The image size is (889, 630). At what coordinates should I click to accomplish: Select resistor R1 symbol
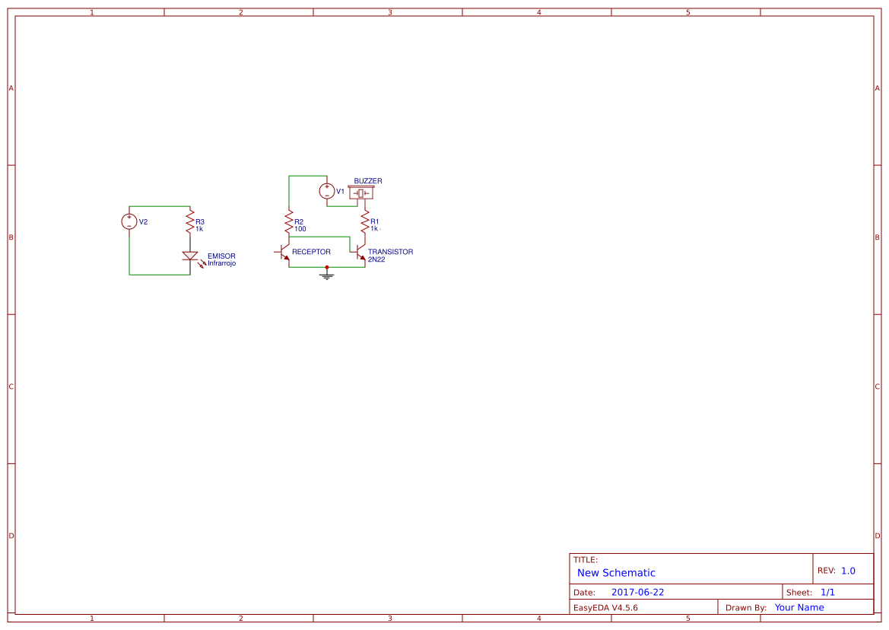click(365, 221)
